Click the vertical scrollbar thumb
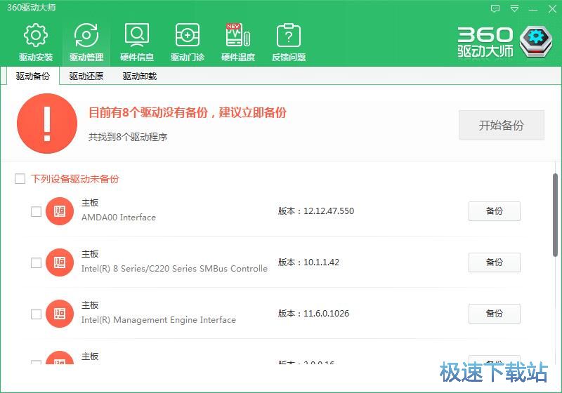562x393 pixels. (x=555, y=215)
